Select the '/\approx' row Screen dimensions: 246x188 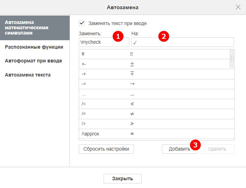tap(157, 134)
